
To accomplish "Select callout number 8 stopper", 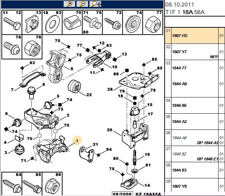I will click(43, 85).
